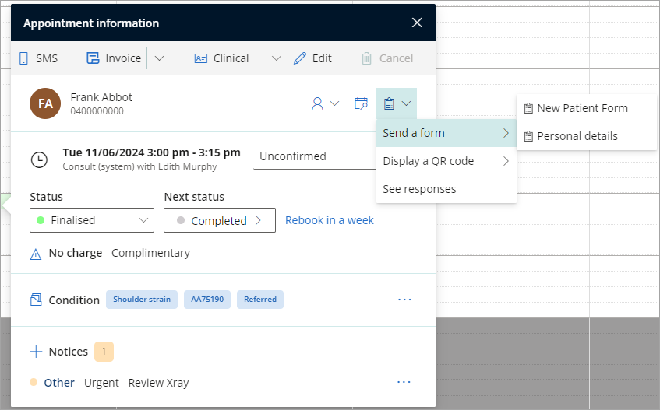Click the Personal details clipboard icon
Screen dimensions: 660x410
[x=528, y=136]
